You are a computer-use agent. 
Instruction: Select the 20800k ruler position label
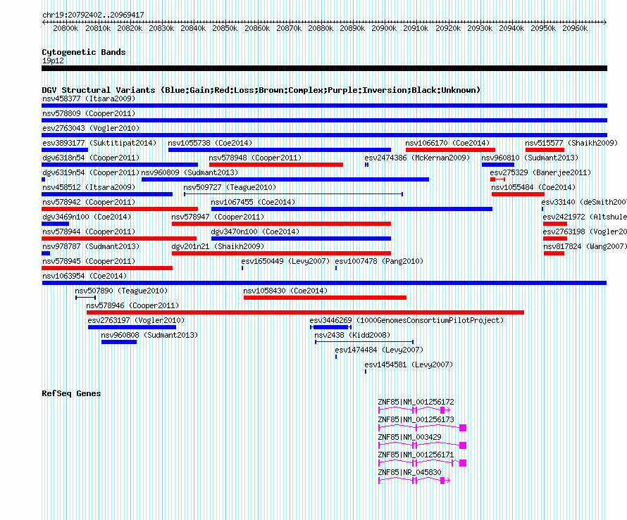point(66,28)
